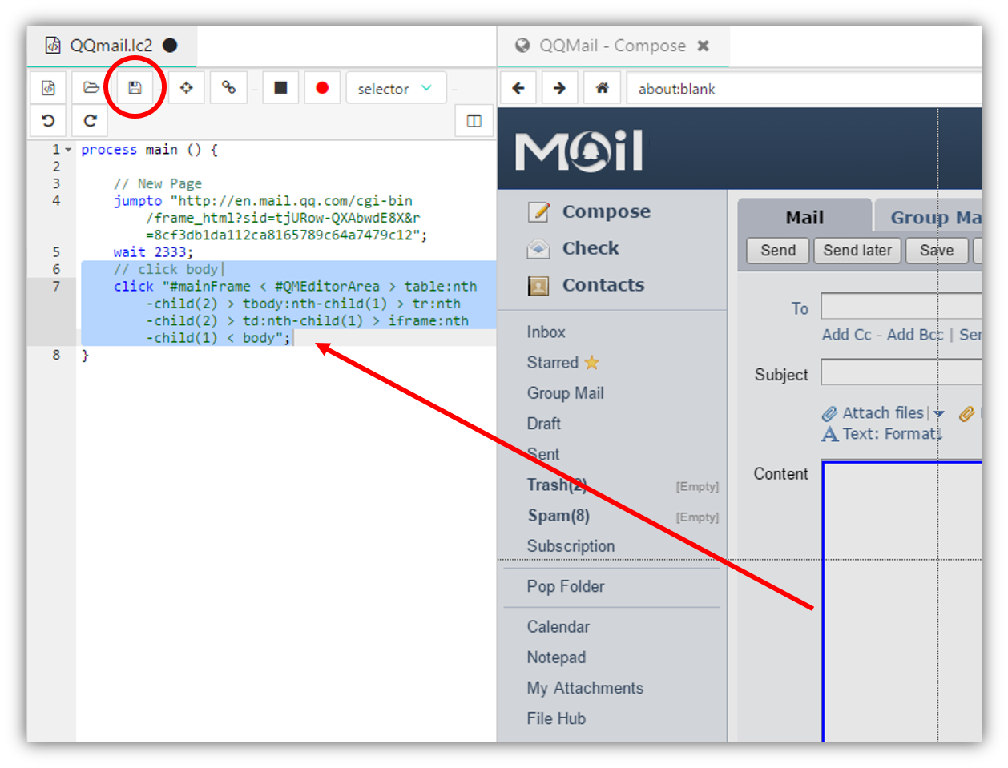Click the Mail logo
The image size is (1008, 768).
(x=579, y=151)
